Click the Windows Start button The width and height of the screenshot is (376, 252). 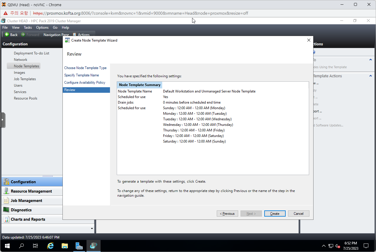click(x=7, y=246)
